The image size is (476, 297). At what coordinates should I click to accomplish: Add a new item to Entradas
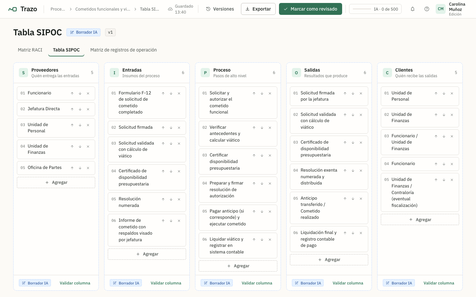[147, 254]
